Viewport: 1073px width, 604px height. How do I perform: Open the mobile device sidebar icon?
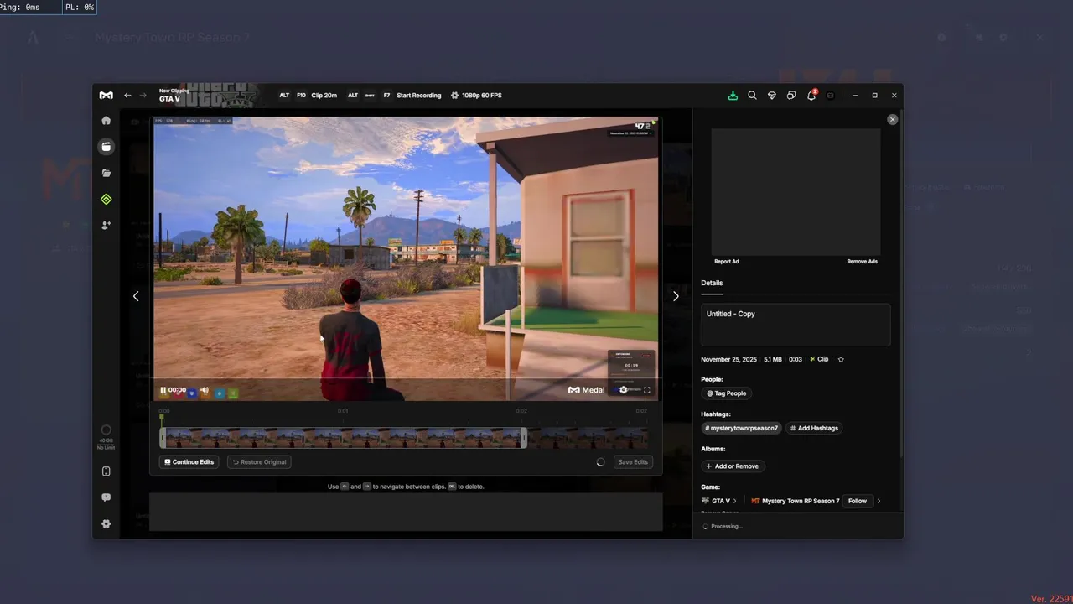[x=106, y=471]
